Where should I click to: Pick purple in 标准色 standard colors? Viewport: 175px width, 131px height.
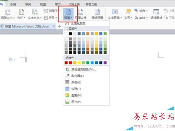tap(105, 63)
